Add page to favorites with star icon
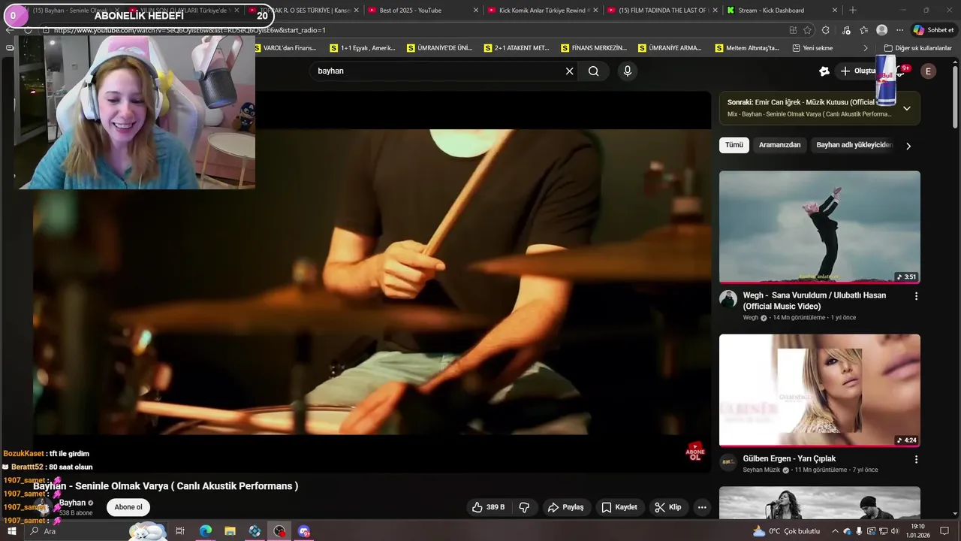 [x=808, y=30]
